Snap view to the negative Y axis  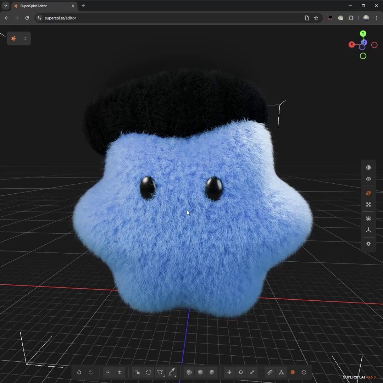click(363, 56)
